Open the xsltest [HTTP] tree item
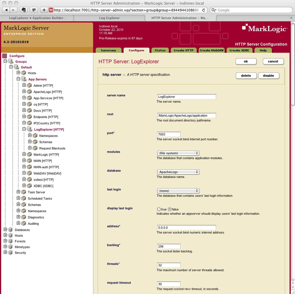Screen dimensions: 295x294 click(x=44, y=180)
